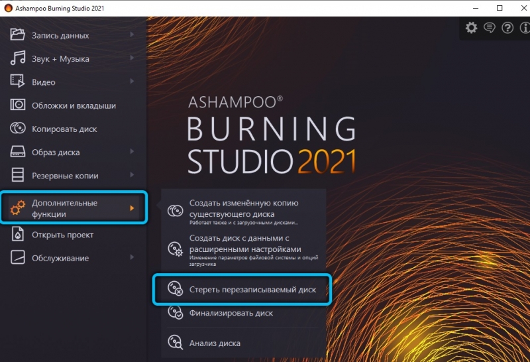
Task: Click the disc-with-X icon for Стереть диск
Action: click(176, 289)
